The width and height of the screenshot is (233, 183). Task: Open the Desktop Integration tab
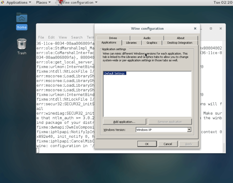tap(180, 43)
